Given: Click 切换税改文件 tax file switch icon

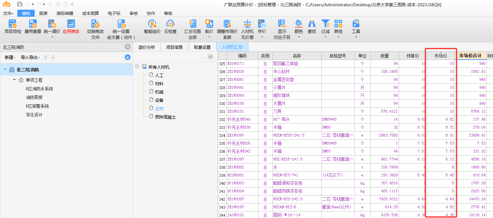Looking at the screenshot, I should pos(95,24).
